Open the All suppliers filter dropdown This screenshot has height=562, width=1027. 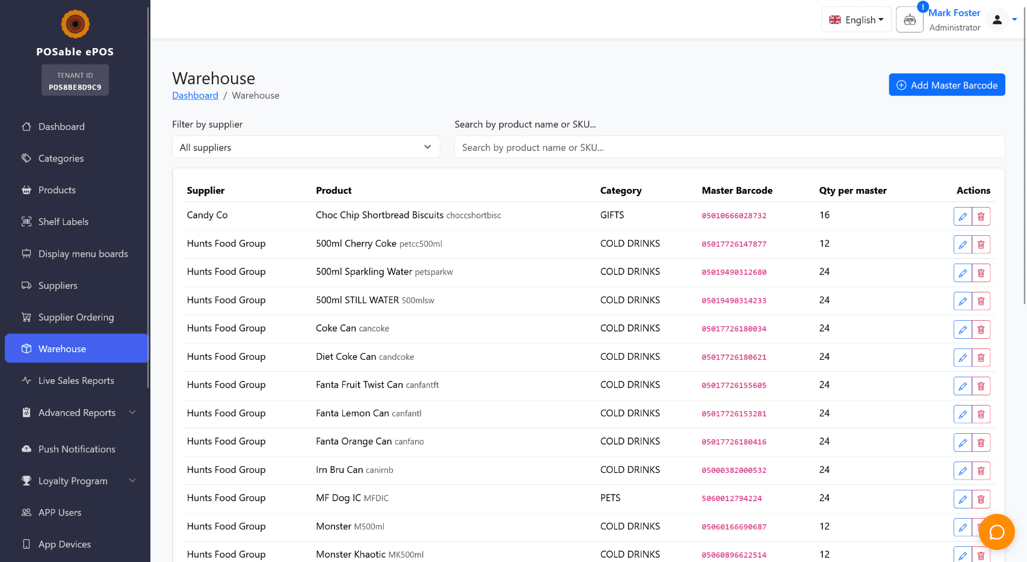pyautogui.click(x=306, y=147)
